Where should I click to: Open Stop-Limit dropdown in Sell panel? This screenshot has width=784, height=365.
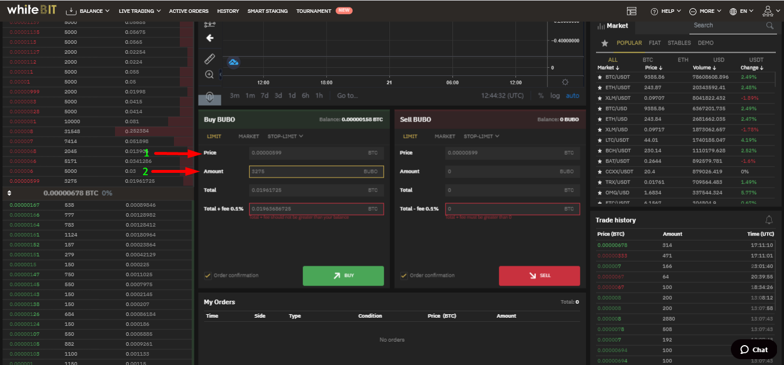[482, 136]
